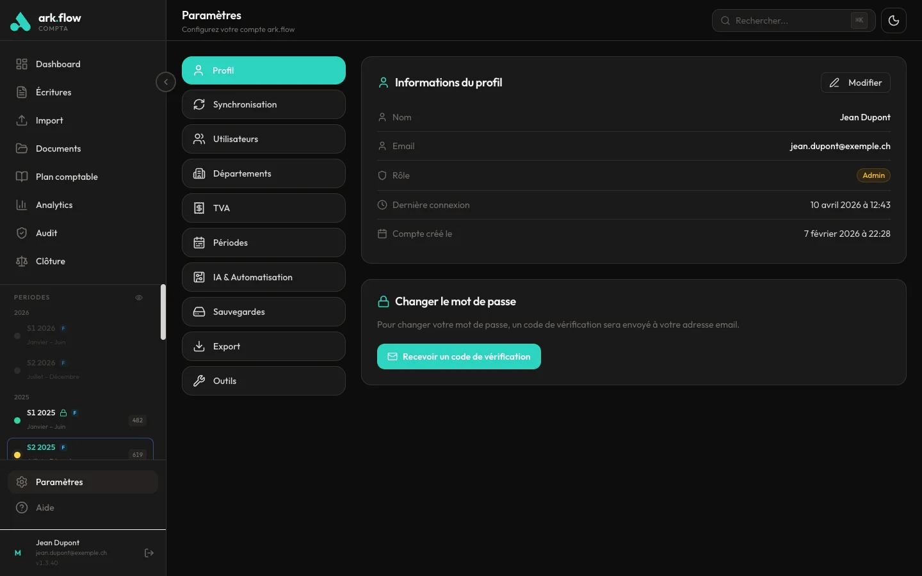
Task: Collapse the sidebar with the chevron
Action: point(166,82)
